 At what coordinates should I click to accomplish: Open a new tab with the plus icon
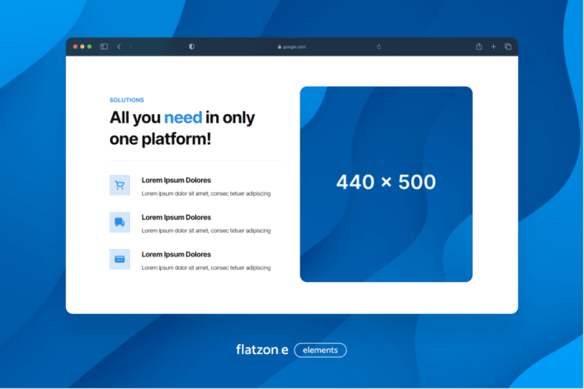click(x=493, y=47)
